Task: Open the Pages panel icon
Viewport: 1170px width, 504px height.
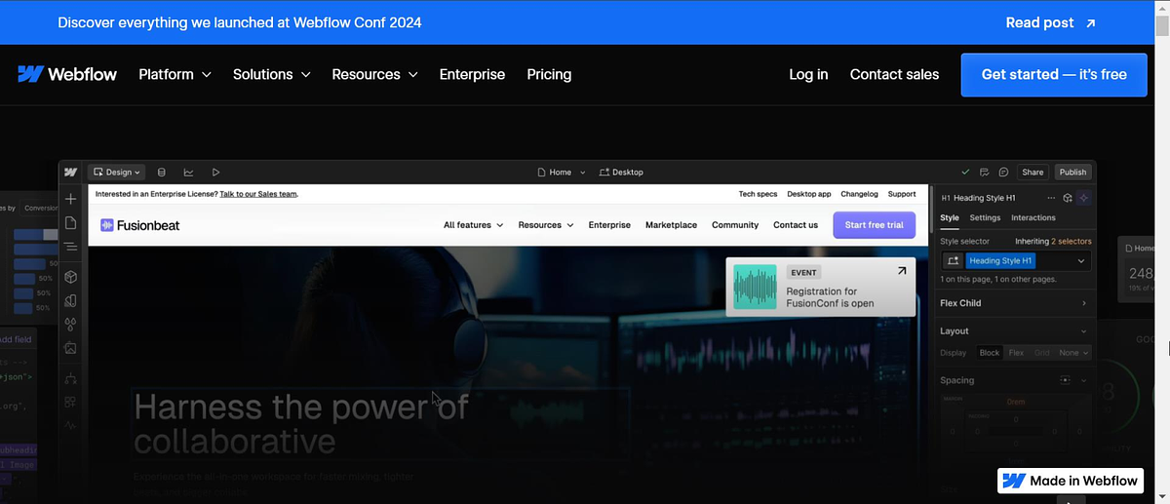Action: [x=71, y=223]
